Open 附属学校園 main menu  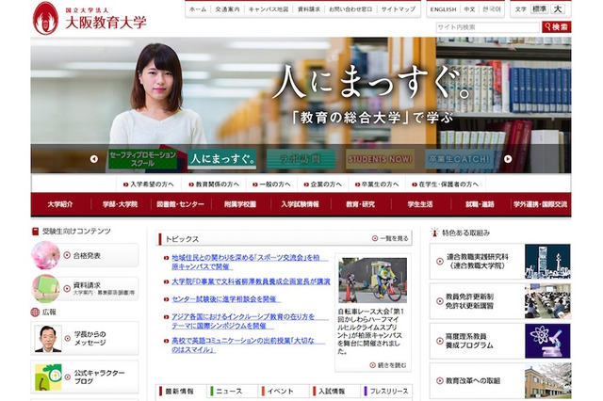240,204
